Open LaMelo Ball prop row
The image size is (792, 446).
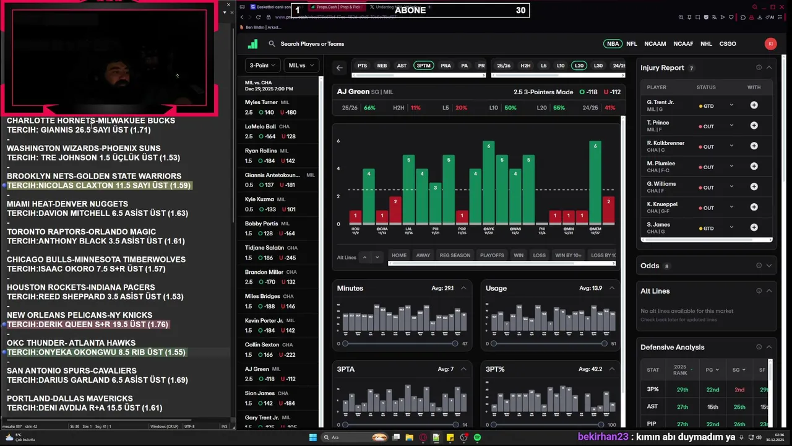278,131
